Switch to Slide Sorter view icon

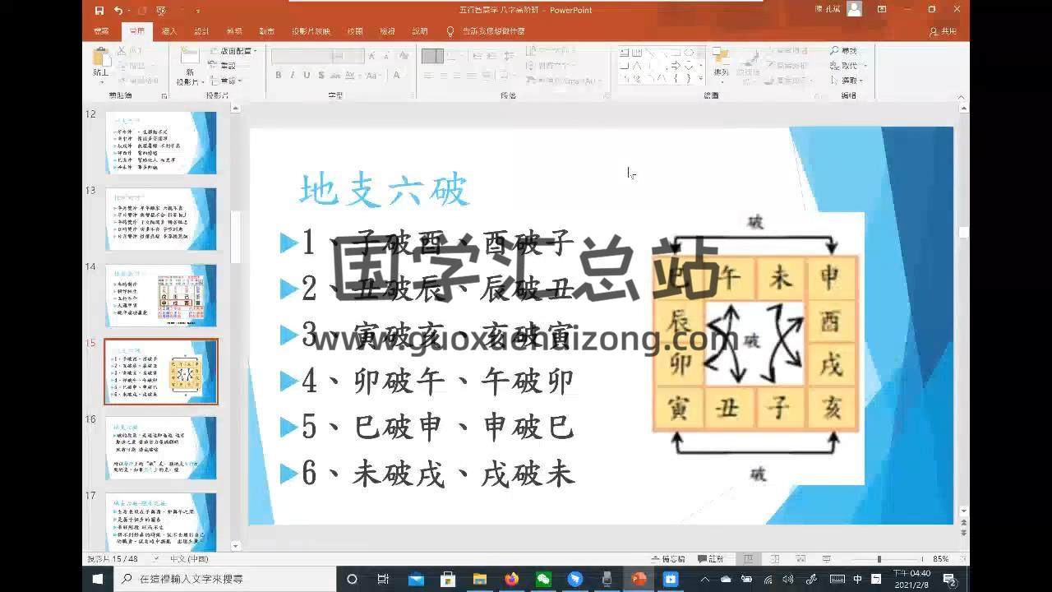tap(775, 559)
